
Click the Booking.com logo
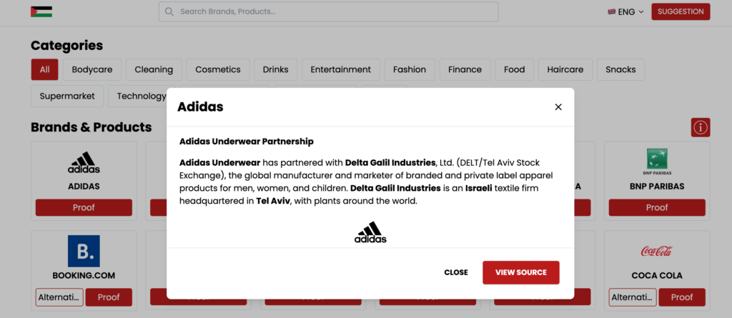84,252
